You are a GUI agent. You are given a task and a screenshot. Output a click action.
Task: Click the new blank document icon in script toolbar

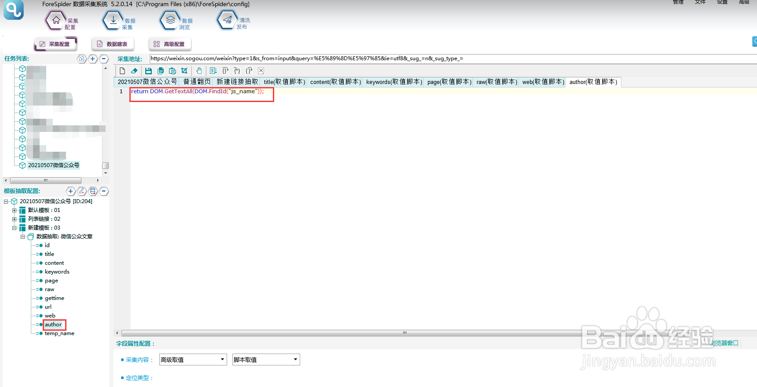(122, 71)
